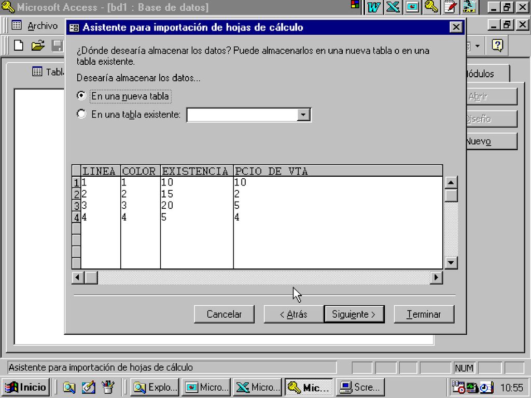
Task: Click the preview grid scroll down arrow
Action: point(451,263)
